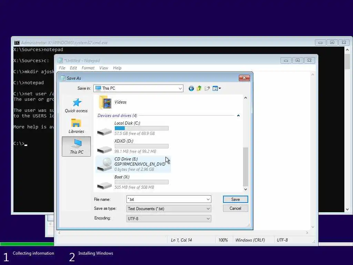Viewport: 353px width, 265px height.
Task: Click the Command Prompt scrollbar down arrow
Action: 347,209
